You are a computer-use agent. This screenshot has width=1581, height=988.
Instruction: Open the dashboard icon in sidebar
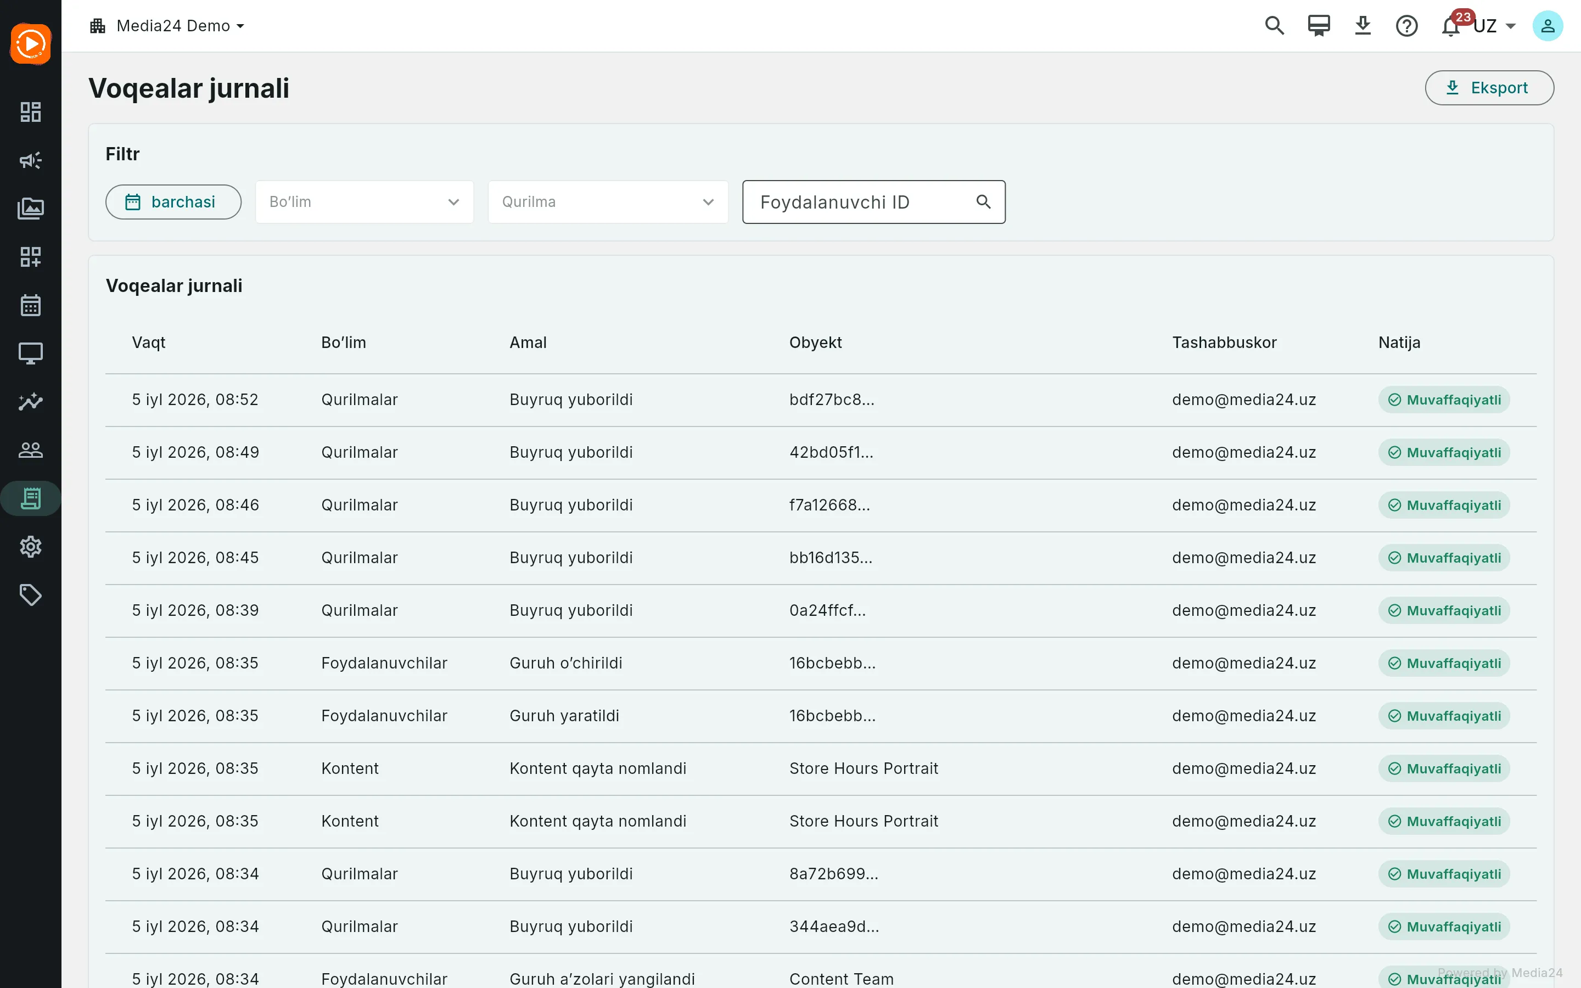coord(31,113)
